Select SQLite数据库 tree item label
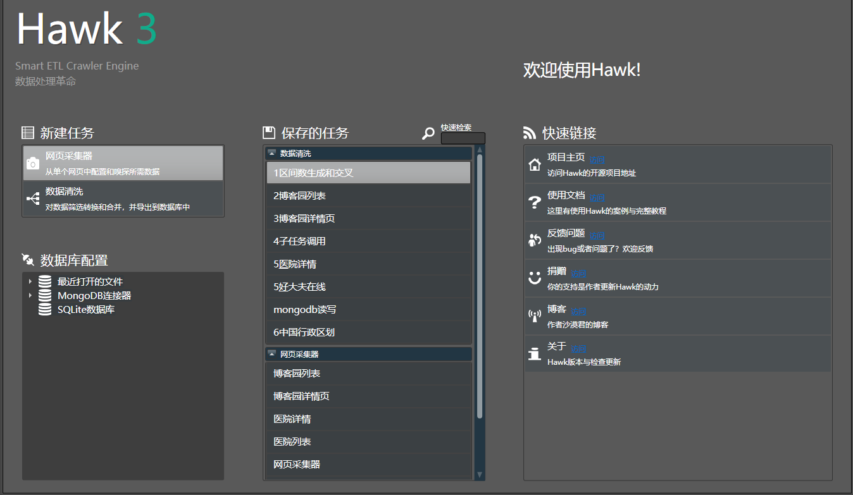 point(86,310)
